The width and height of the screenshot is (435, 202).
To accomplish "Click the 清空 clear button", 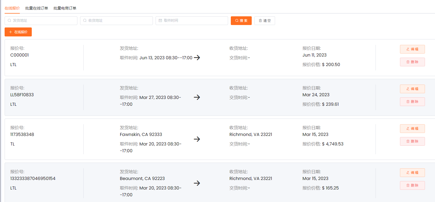I will (x=264, y=21).
